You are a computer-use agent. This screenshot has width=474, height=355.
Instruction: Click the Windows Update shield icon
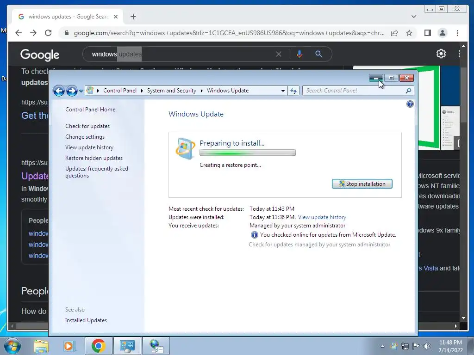pyautogui.click(x=185, y=148)
